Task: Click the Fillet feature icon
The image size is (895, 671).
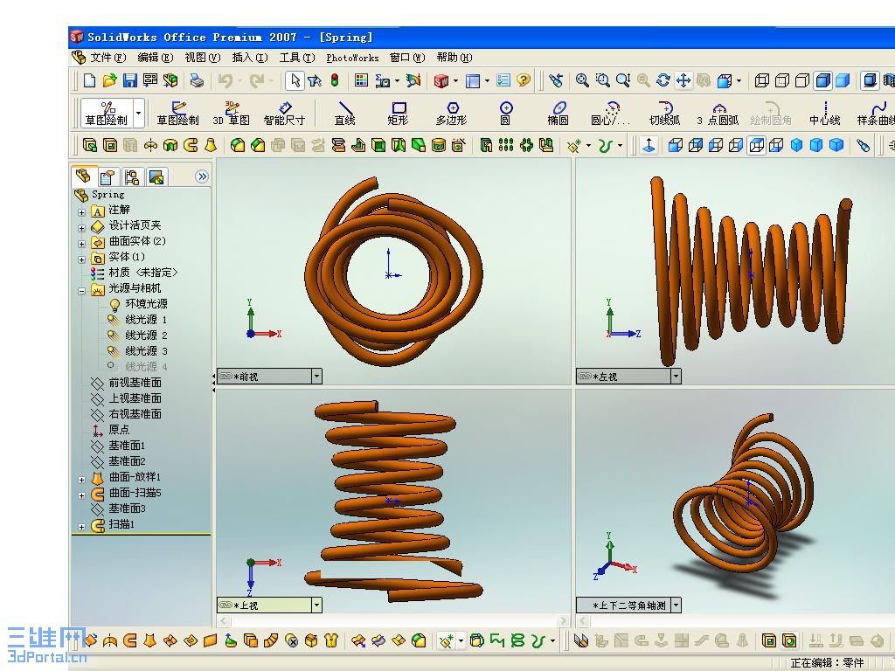Action: click(238, 146)
